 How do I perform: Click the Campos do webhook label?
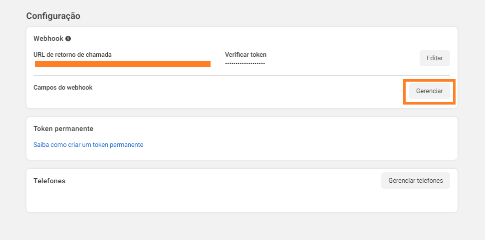tap(63, 87)
